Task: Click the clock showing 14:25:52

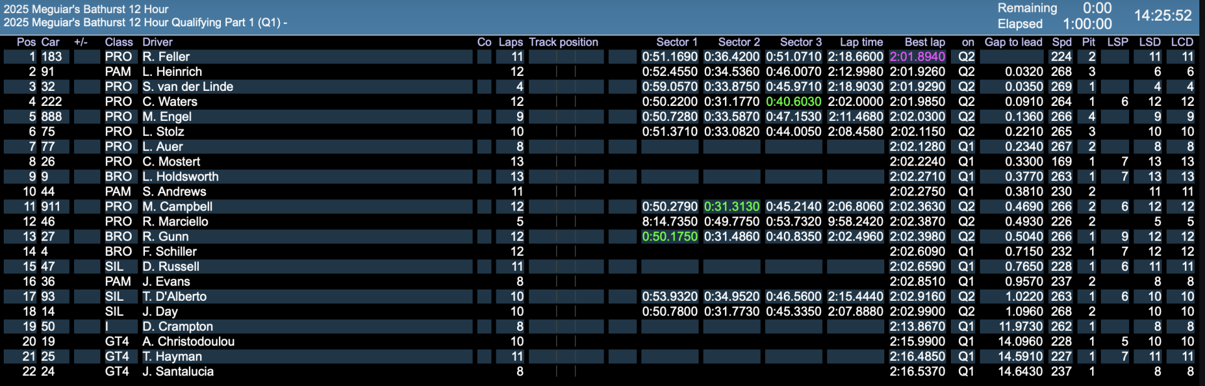Action: tap(1162, 16)
